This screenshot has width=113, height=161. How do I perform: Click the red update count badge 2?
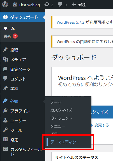[15, 36]
